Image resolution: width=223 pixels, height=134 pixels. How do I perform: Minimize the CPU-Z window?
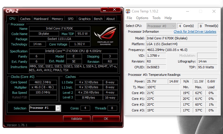[104, 10]
